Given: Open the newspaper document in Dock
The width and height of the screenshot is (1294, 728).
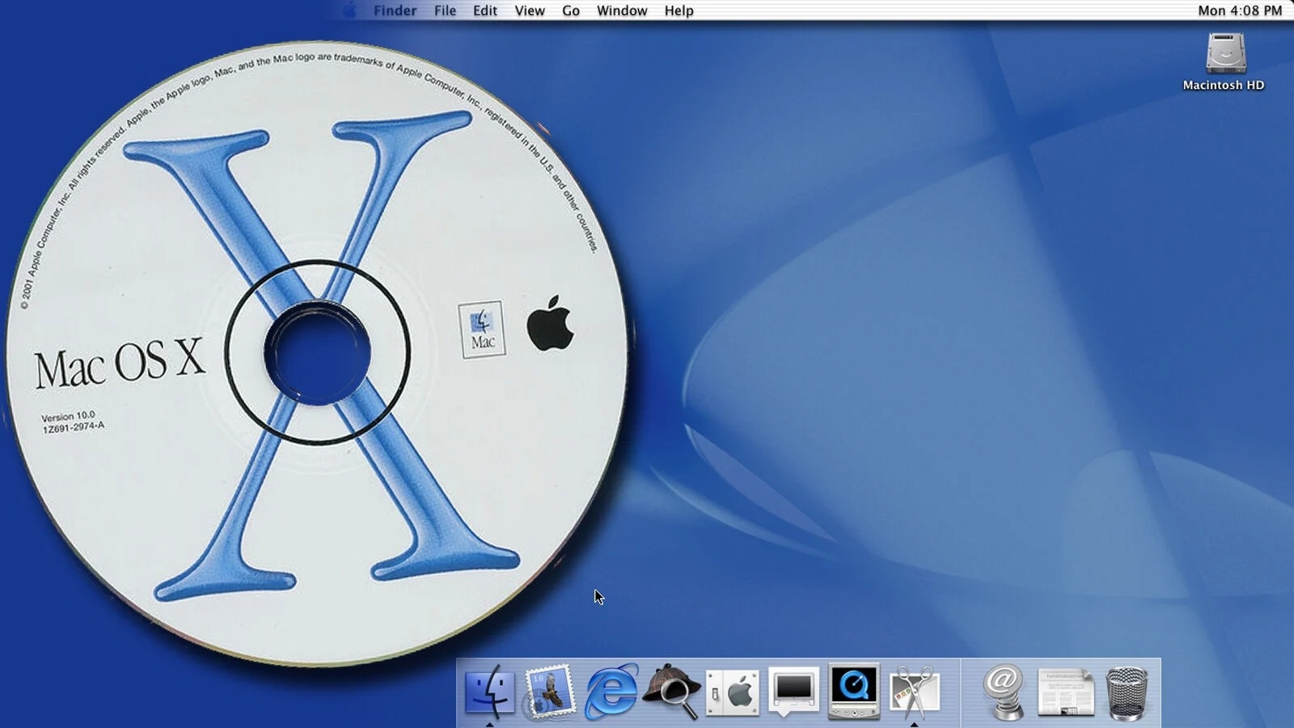Looking at the screenshot, I should point(1065,692).
